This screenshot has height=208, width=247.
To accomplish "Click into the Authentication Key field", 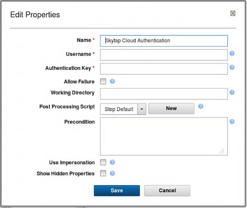I will 164,69.
